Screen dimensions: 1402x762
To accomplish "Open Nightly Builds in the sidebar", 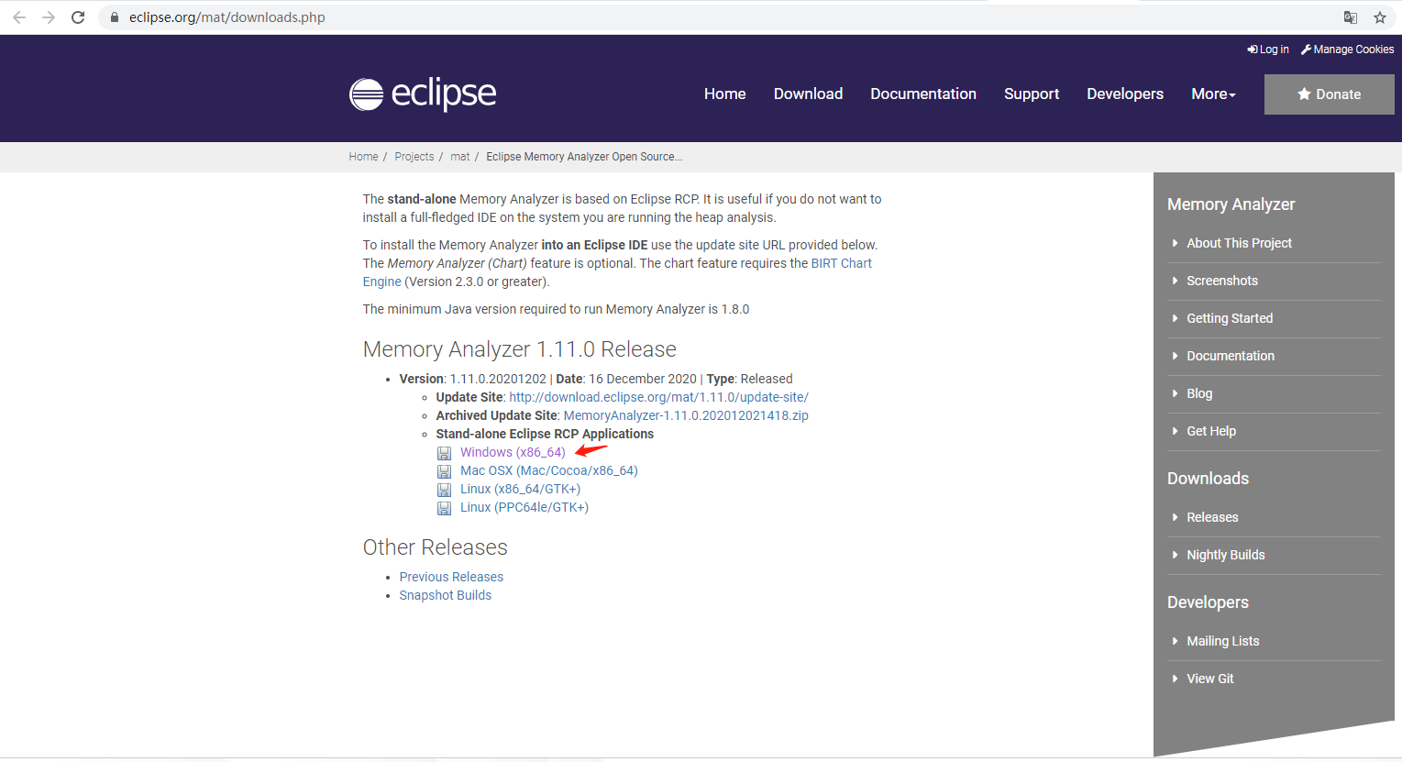I will pyautogui.click(x=1226, y=555).
